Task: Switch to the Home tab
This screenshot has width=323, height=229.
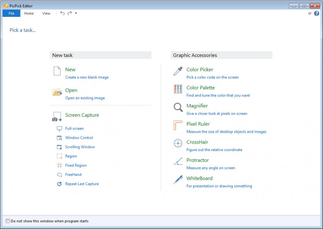Action: pyautogui.click(x=29, y=13)
